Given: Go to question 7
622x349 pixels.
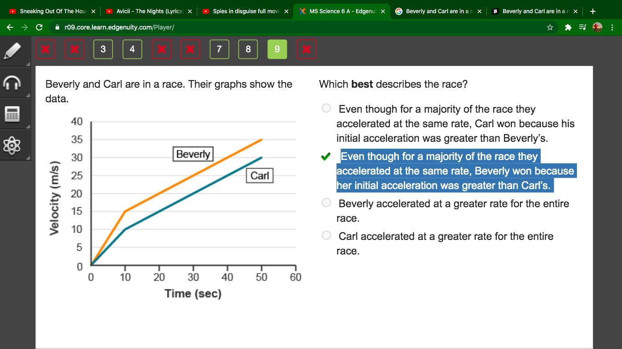Looking at the screenshot, I should point(219,49).
